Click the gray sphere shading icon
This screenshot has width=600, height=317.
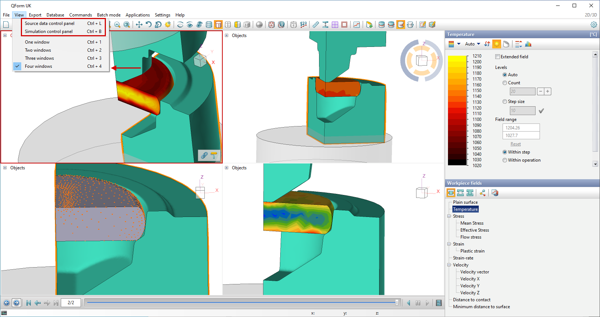[259, 25]
